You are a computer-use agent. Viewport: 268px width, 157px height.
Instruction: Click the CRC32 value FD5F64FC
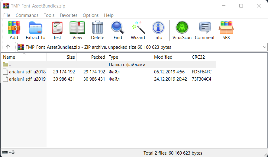[202, 72]
